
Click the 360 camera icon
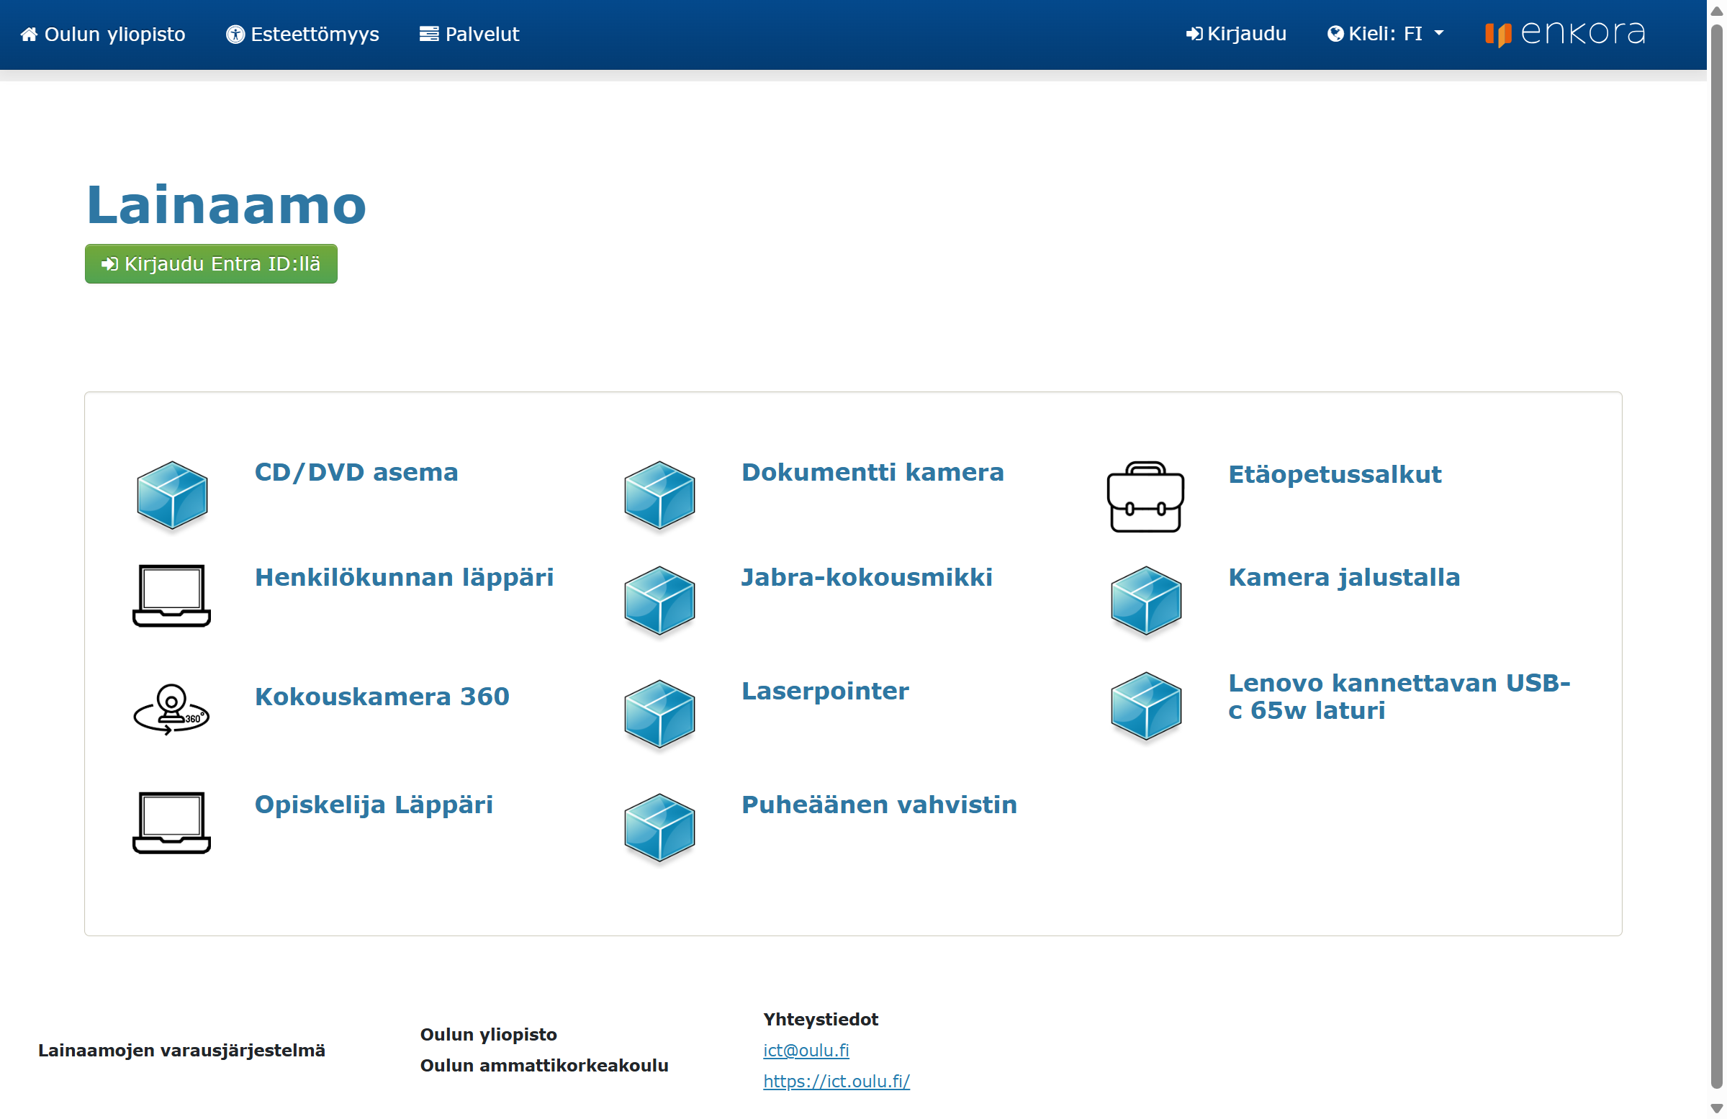point(171,709)
